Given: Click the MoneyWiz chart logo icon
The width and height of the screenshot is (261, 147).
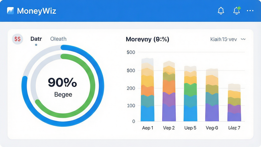Looking at the screenshot, I should (10, 11).
